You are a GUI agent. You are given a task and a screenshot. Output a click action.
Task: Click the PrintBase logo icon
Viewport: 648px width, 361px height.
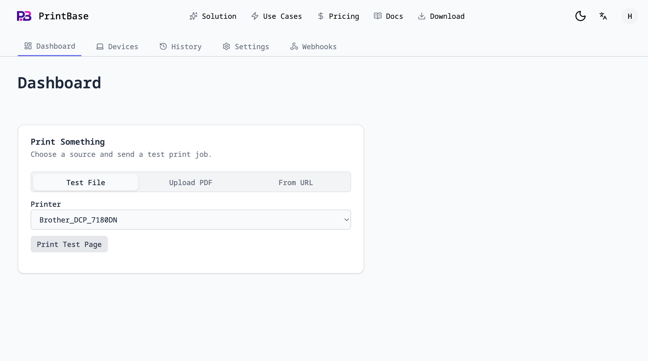tap(24, 16)
